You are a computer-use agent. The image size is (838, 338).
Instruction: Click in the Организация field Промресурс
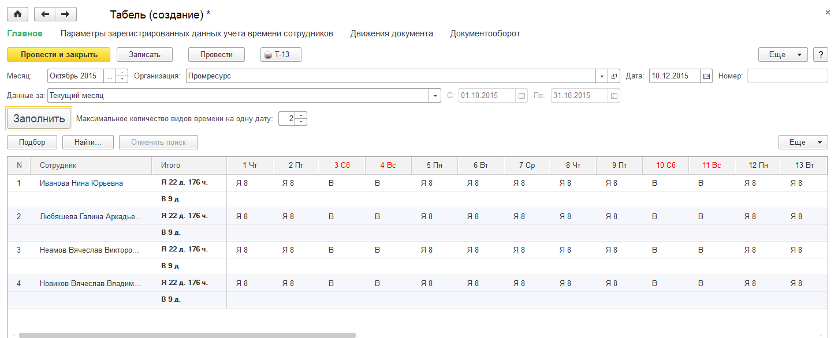tap(391, 76)
